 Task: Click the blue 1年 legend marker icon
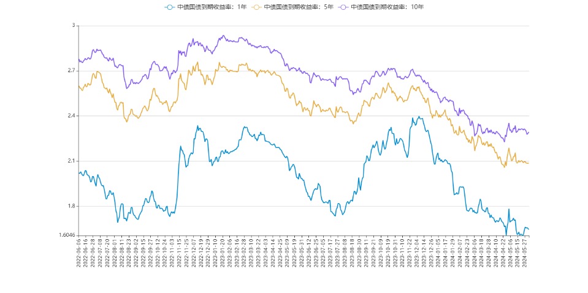(x=170, y=7)
